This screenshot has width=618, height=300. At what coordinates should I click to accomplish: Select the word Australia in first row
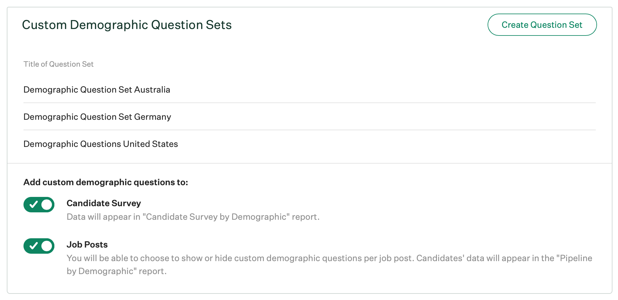coord(152,90)
